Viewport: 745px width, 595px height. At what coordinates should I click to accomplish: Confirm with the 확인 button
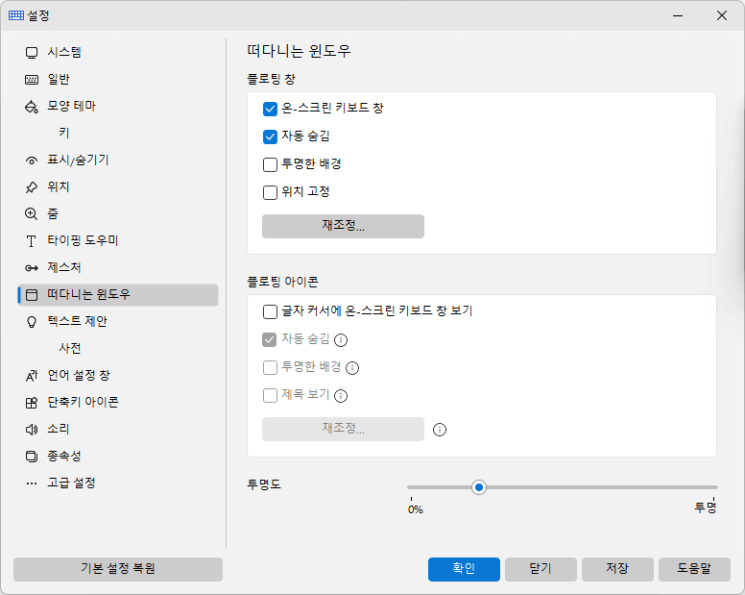[464, 569]
